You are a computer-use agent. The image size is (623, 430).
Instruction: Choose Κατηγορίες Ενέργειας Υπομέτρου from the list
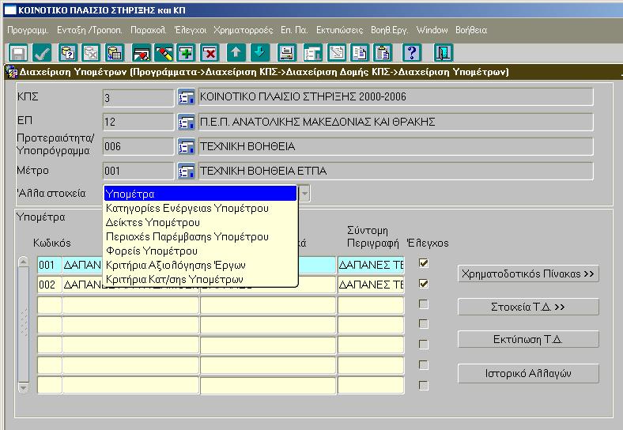pyautogui.click(x=200, y=208)
